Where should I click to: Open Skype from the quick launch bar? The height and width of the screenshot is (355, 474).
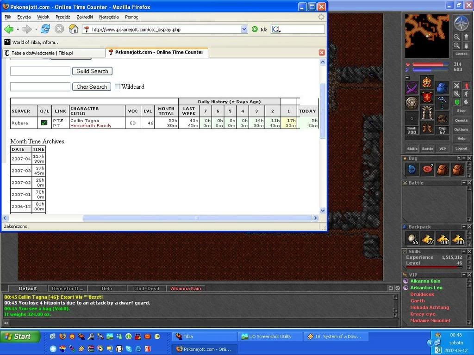129,349
